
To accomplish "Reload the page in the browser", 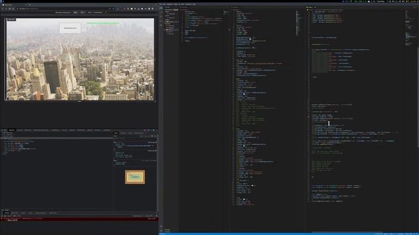I will [x=10, y=8].
